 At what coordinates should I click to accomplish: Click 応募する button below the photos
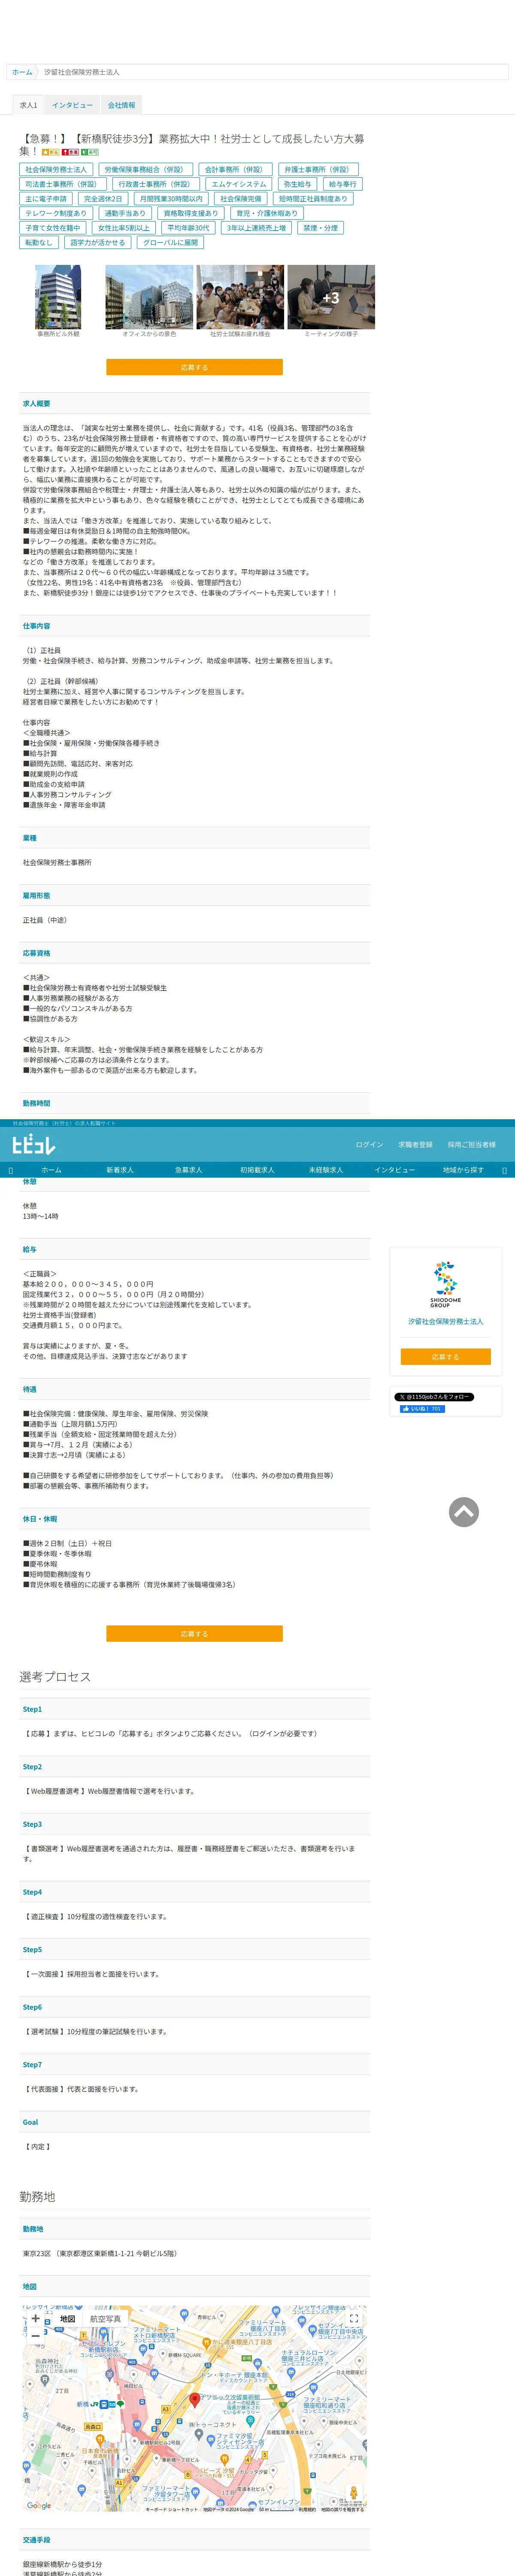click(194, 367)
